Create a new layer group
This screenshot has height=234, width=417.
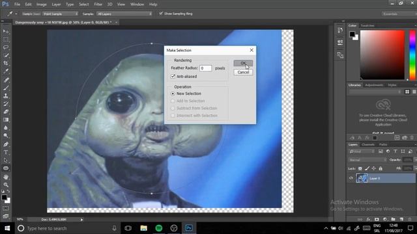click(393, 220)
